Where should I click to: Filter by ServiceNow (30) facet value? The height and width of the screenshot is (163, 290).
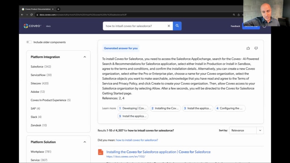pos(41,75)
